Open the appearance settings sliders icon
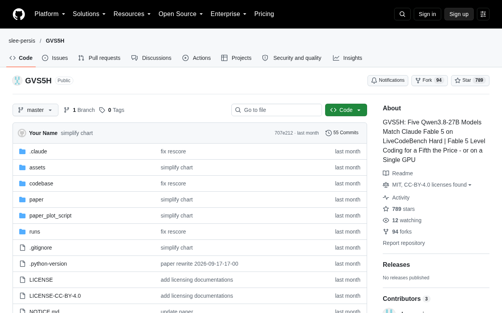Viewport: 502px width, 313px height. pos(483,14)
